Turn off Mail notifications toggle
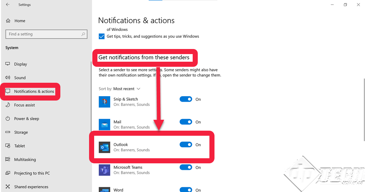The image size is (365, 192). click(186, 122)
